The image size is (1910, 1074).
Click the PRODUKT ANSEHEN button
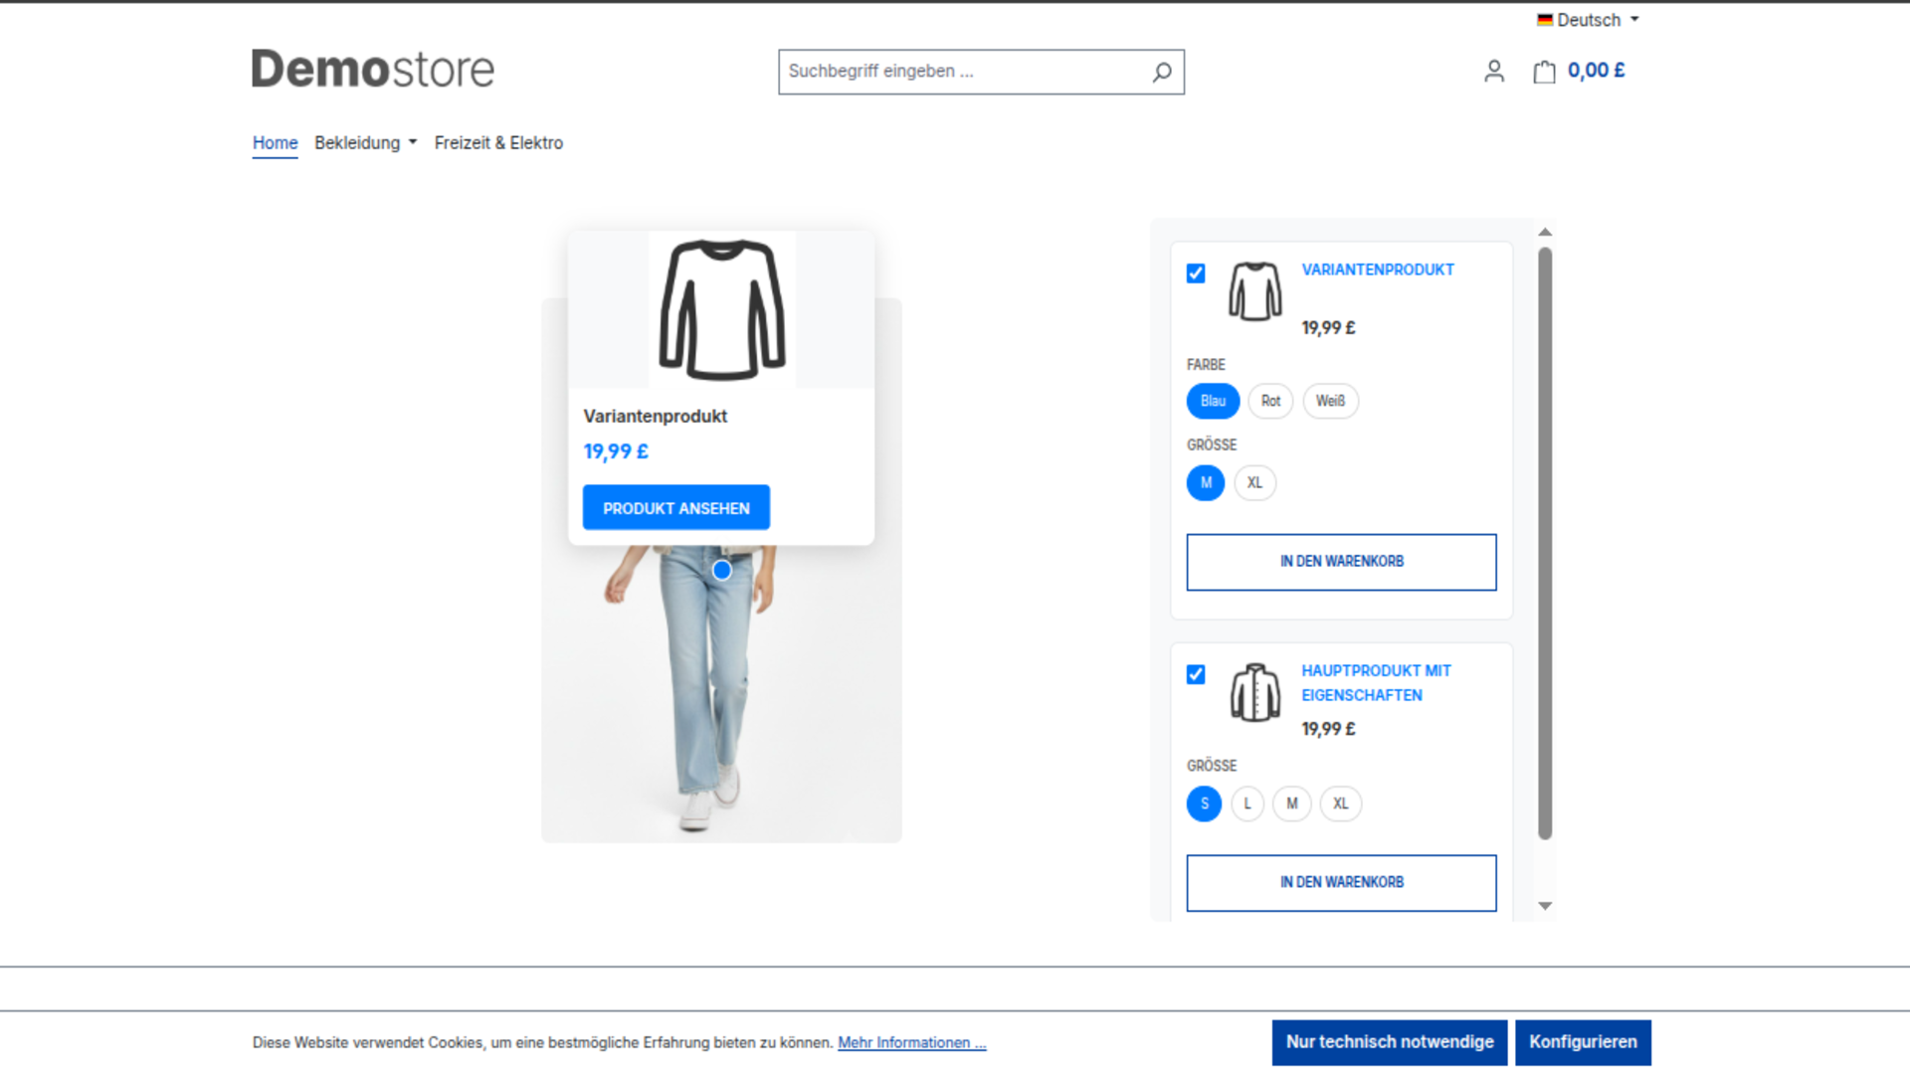pos(676,508)
